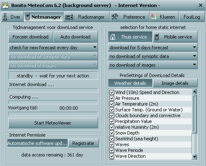This screenshot has width=206, height=166.
Task: Open disabled left synoptic data dropdown
Action: tap(53, 56)
